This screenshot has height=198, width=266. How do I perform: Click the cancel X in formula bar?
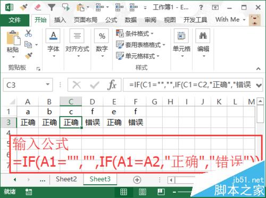click(77, 85)
